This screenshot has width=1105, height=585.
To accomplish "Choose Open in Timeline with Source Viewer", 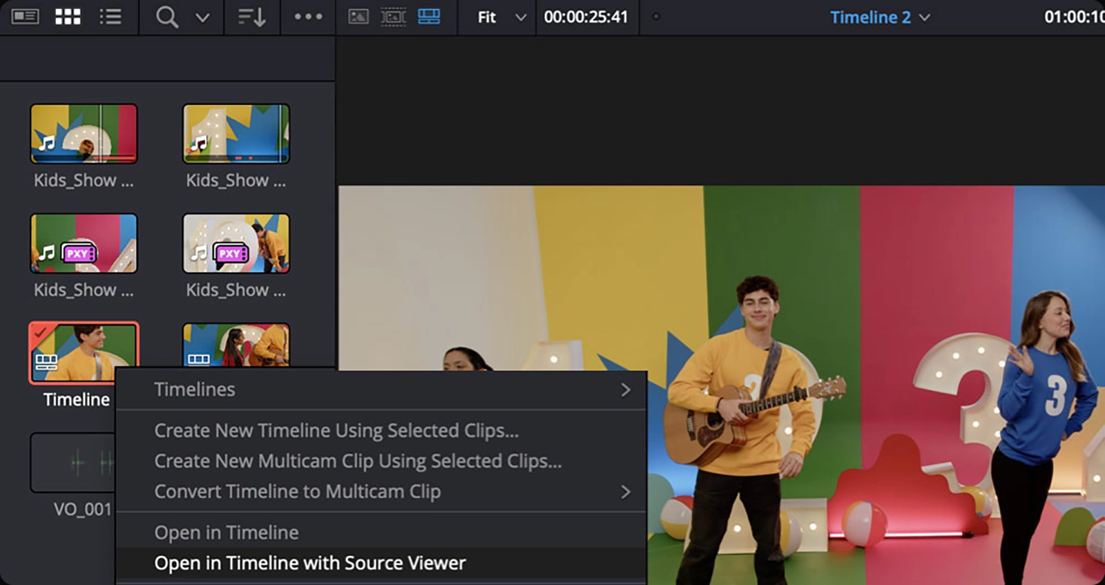I will pos(310,563).
